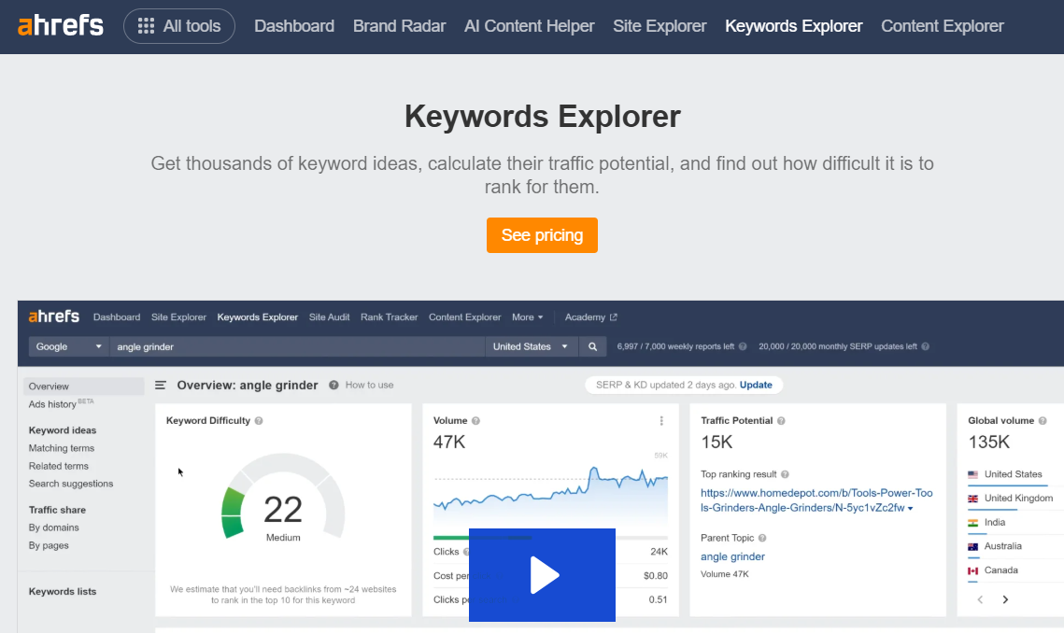The image size is (1064, 633).
Task: Click the See pricing button
Action: click(542, 235)
